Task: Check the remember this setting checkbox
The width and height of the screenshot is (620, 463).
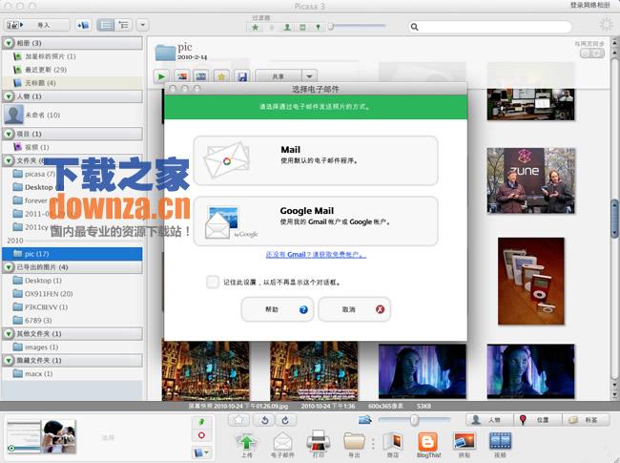Action: (213, 282)
